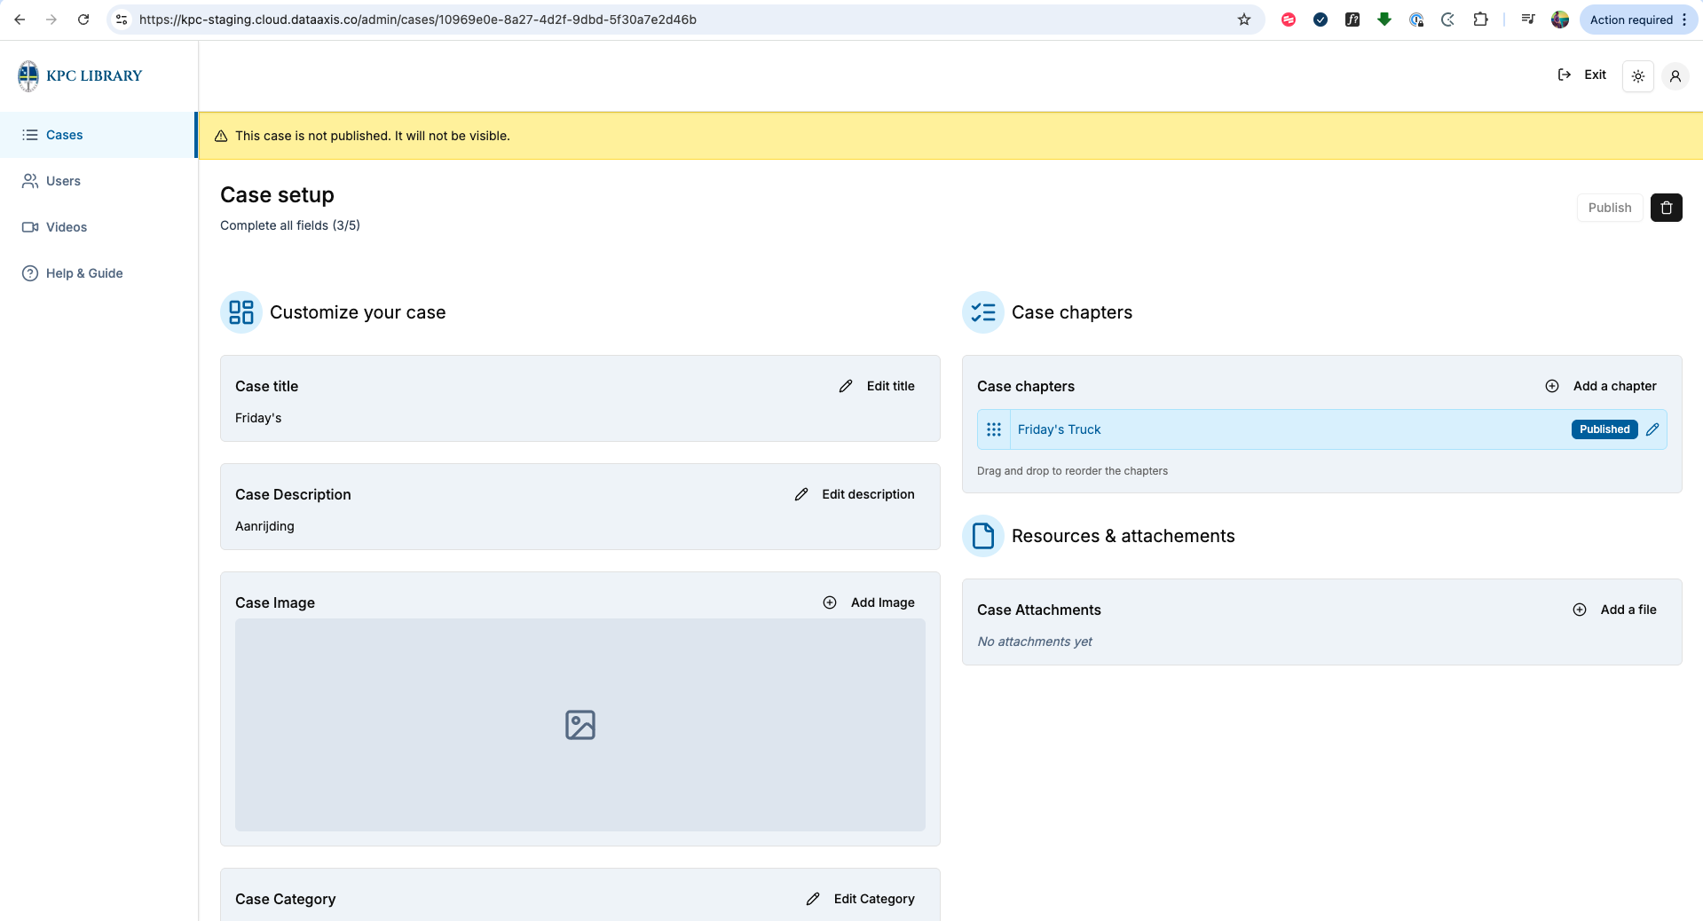Click the Customize your case grid icon

(241, 312)
